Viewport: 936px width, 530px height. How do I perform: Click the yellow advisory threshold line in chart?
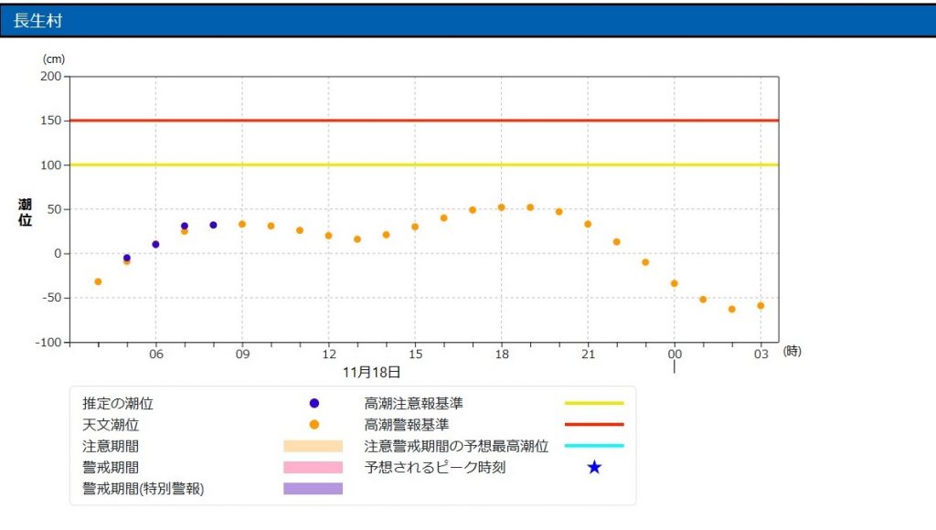[424, 164]
